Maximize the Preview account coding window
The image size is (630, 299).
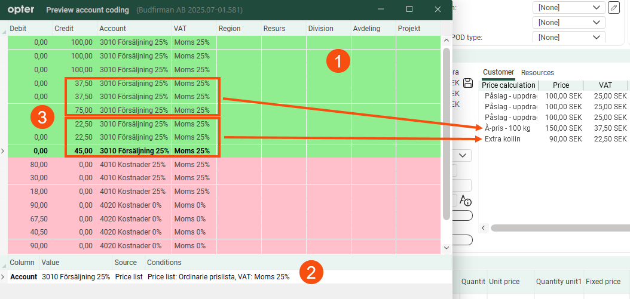point(409,10)
